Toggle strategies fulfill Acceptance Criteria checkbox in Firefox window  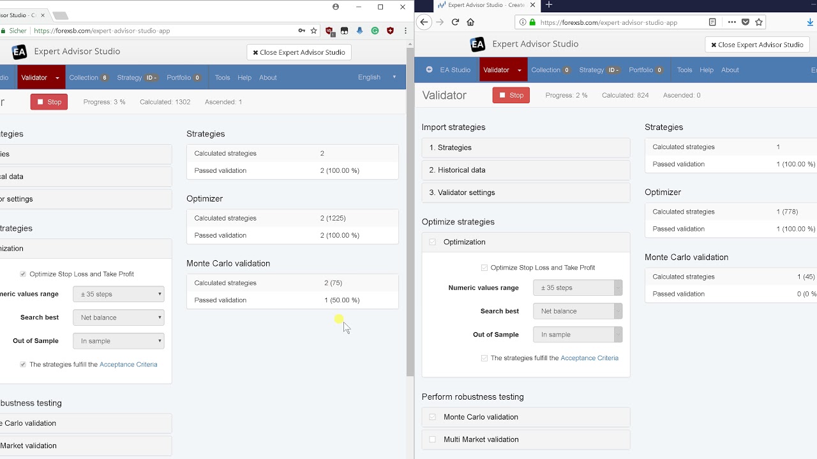(484, 358)
